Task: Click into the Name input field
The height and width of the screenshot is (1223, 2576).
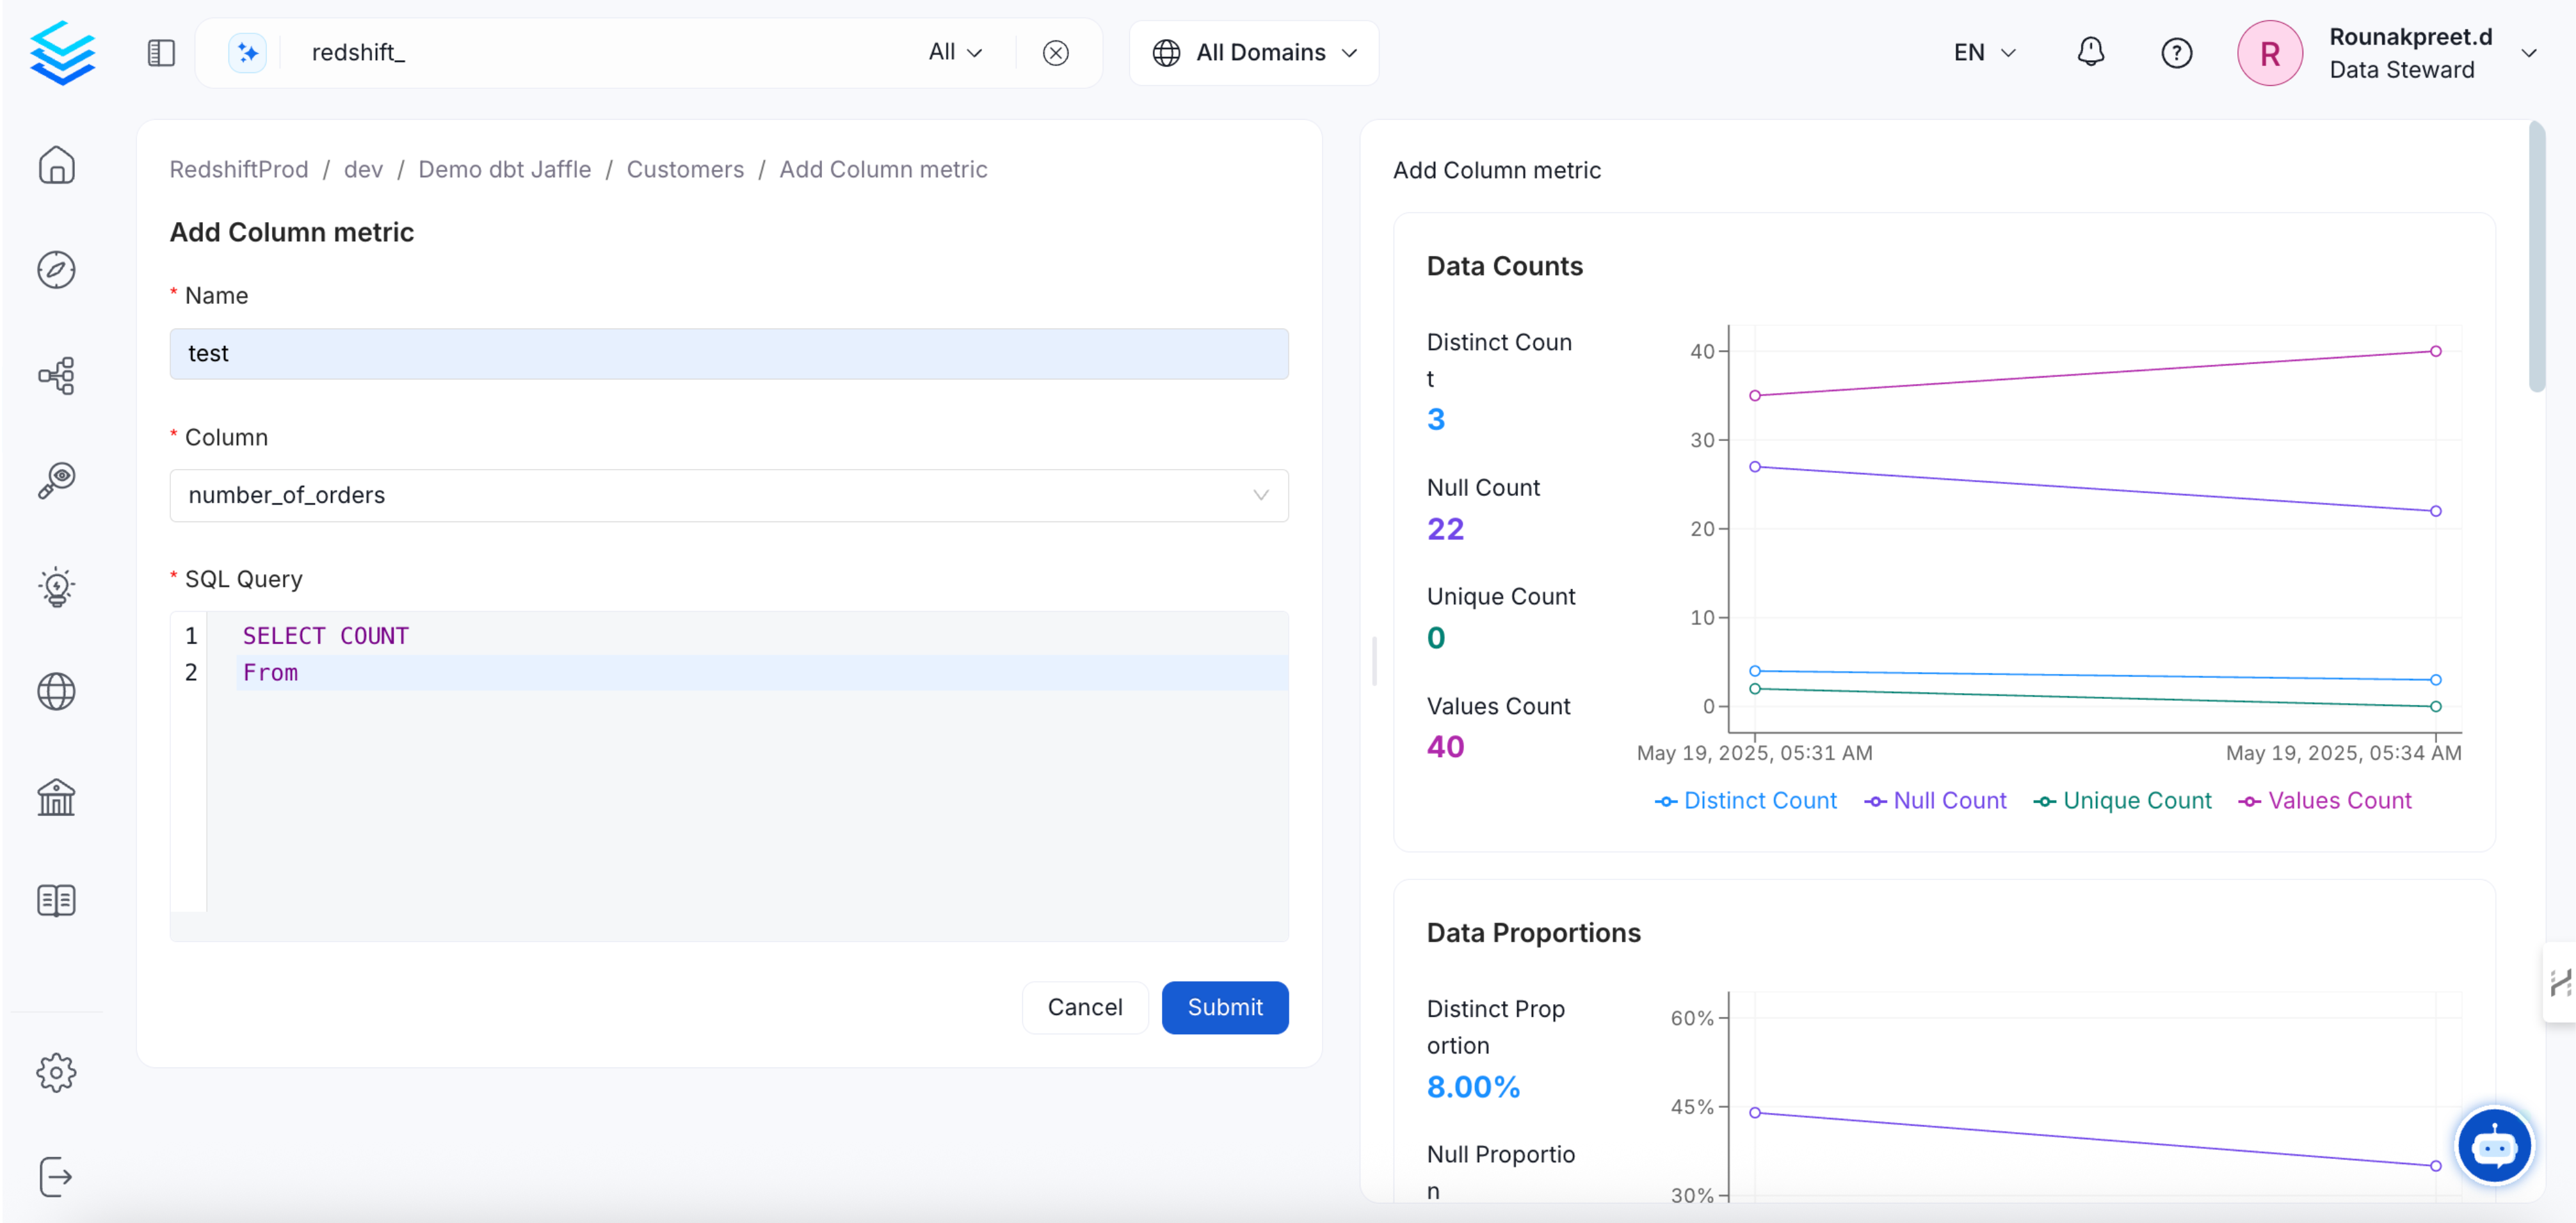Action: (x=728, y=354)
